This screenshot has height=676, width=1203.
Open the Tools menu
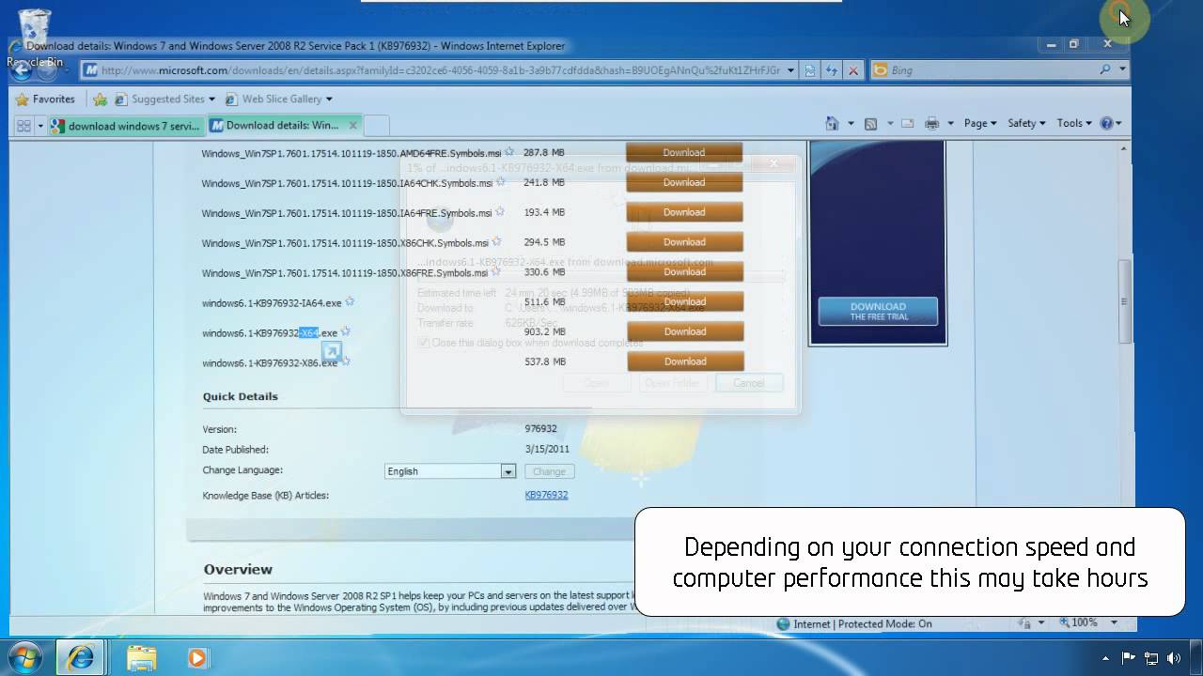coord(1074,123)
